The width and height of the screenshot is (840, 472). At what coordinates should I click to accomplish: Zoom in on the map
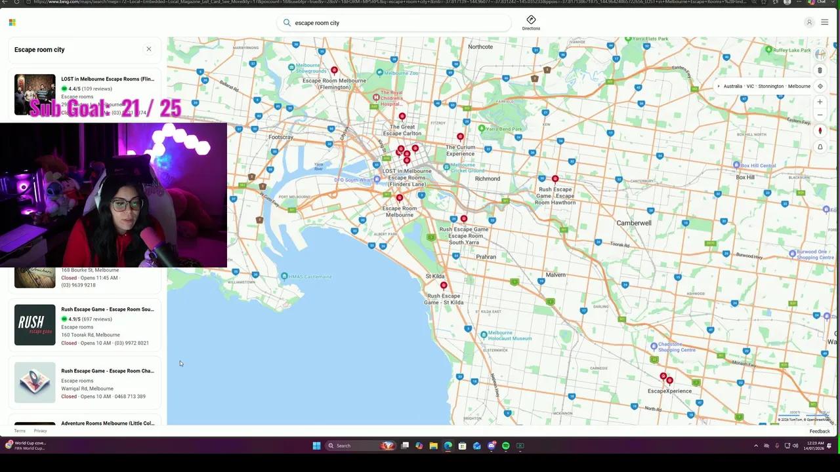coord(820,102)
